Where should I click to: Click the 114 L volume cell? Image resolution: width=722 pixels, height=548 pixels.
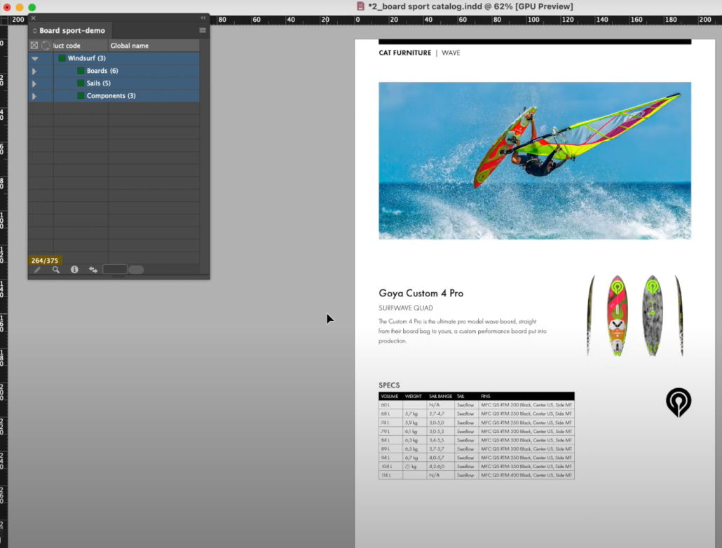(x=390, y=475)
